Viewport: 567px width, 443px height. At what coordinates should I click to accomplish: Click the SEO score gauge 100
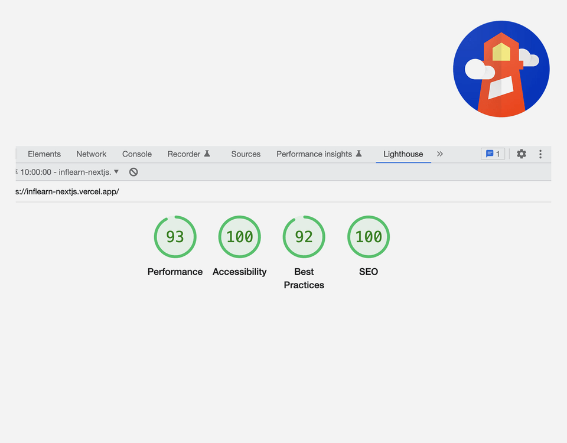coord(369,237)
